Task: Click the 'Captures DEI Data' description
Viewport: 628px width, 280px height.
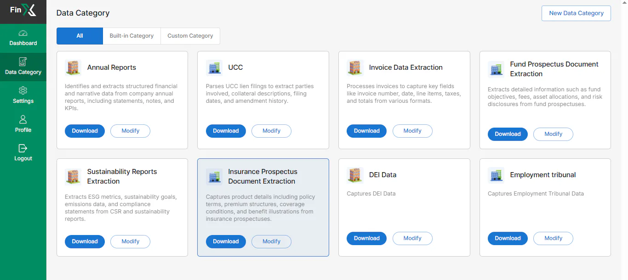Action: point(371,194)
